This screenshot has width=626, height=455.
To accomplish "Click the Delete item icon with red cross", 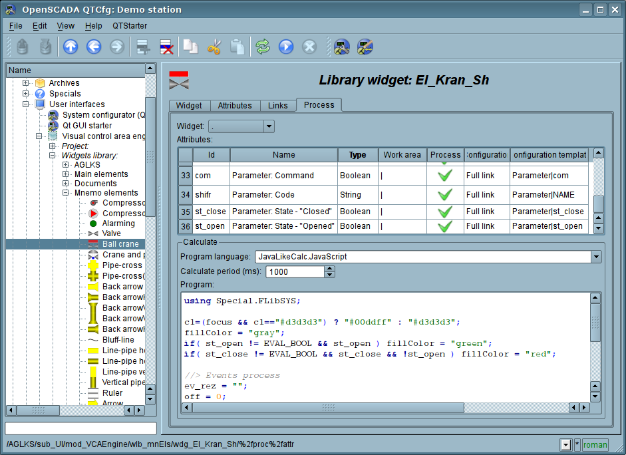I will click(x=166, y=47).
